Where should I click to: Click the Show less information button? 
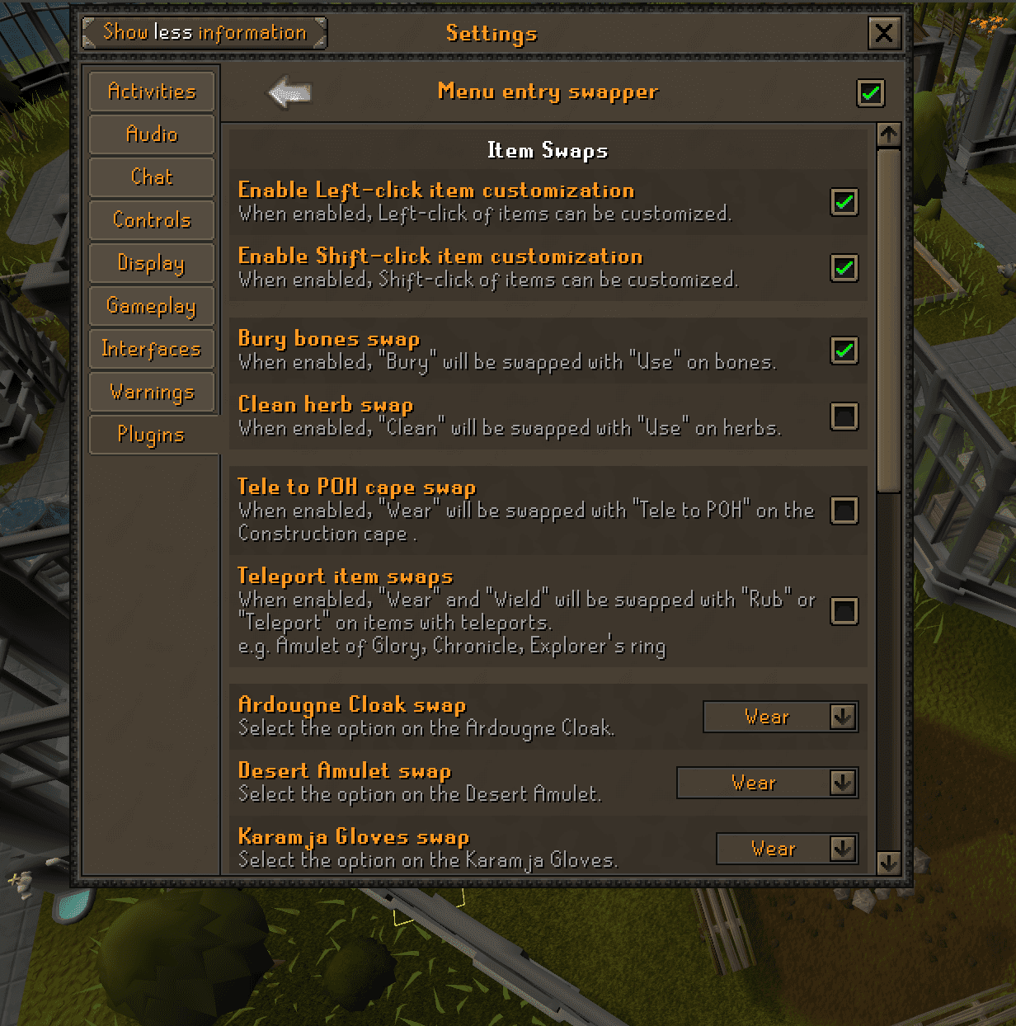coord(205,33)
